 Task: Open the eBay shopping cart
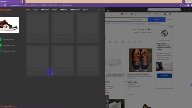[170, 14]
